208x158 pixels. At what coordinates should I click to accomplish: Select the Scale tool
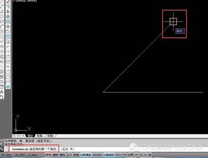(8, 36)
